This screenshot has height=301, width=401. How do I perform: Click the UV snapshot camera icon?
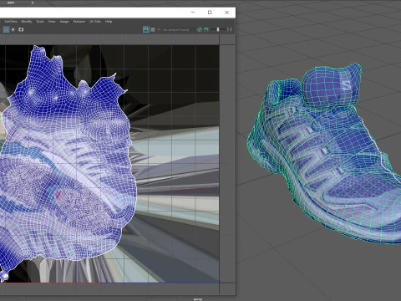pyautogui.click(x=21, y=29)
